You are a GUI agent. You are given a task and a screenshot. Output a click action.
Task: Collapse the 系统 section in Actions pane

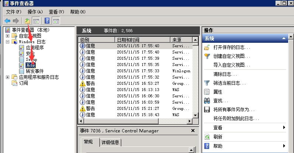coord(283,38)
